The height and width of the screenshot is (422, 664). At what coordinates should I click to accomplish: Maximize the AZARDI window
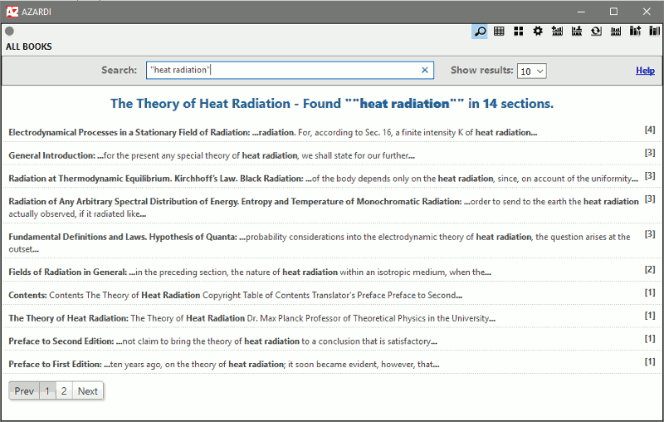point(613,12)
